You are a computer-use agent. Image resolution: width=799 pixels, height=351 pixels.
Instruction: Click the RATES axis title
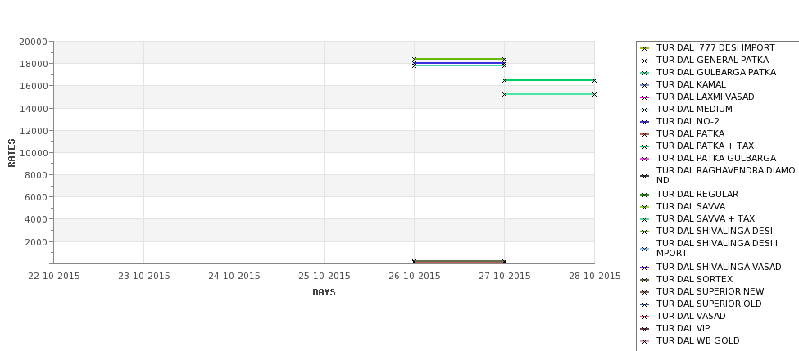tap(11, 153)
